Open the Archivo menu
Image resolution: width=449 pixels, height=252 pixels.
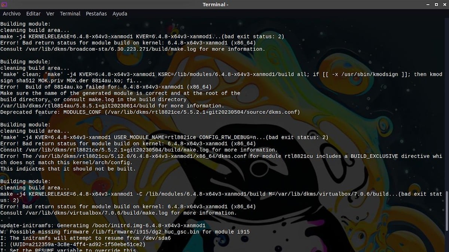[12, 13]
